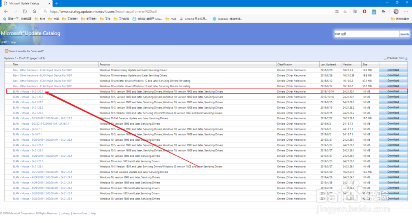This screenshot has height=223, width=412.
Task: Open the cloud extension icon
Action: pos(383,12)
